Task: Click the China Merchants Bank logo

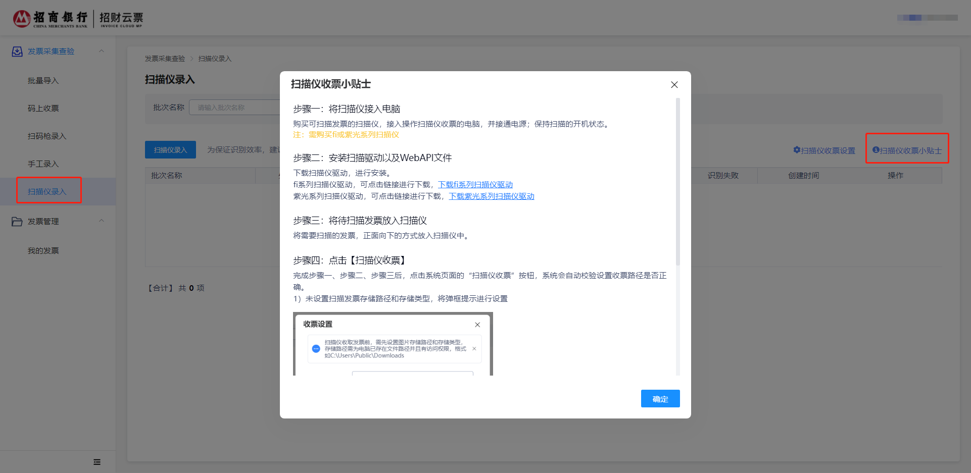Action: coord(50,19)
